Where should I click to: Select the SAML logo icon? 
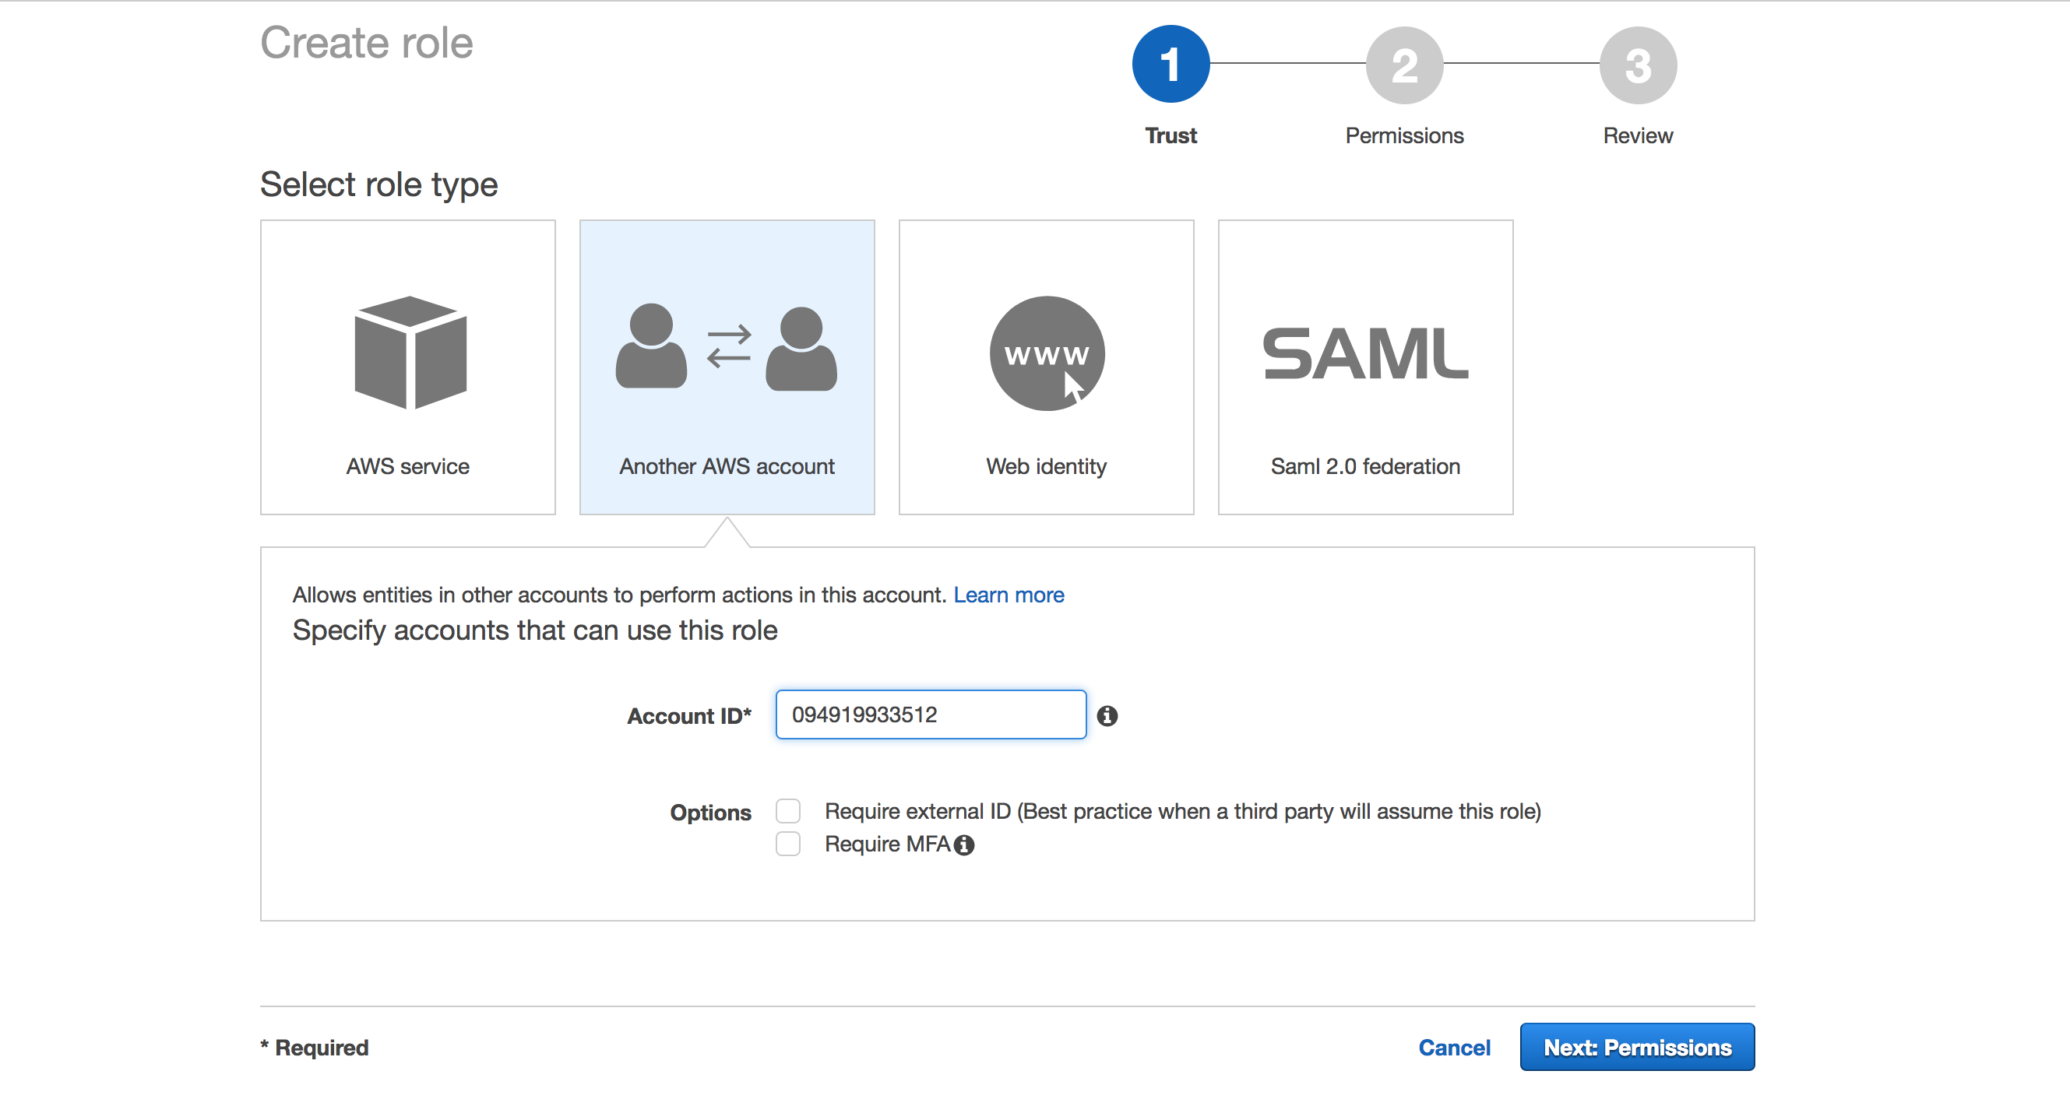click(x=1365, y=353)
